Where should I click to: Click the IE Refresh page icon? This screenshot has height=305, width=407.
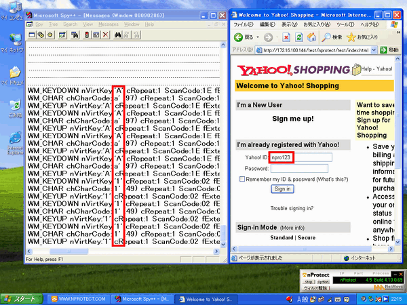pyautogui.click(x=300, y=37)
